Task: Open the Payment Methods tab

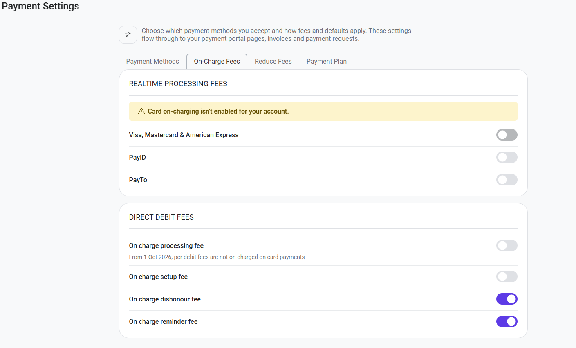Action: pyautogui.click(x=152, y=61)
